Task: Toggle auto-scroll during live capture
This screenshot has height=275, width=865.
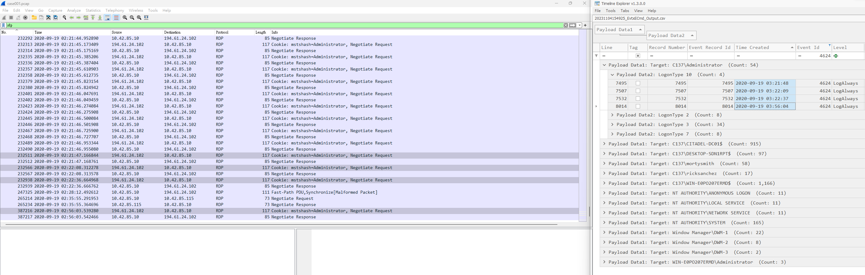Action: click(x=107, y=18)
